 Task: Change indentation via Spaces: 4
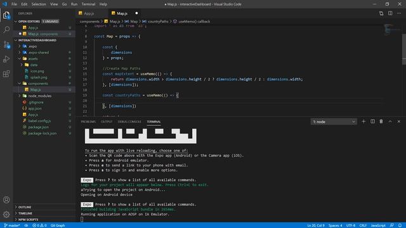335,225
